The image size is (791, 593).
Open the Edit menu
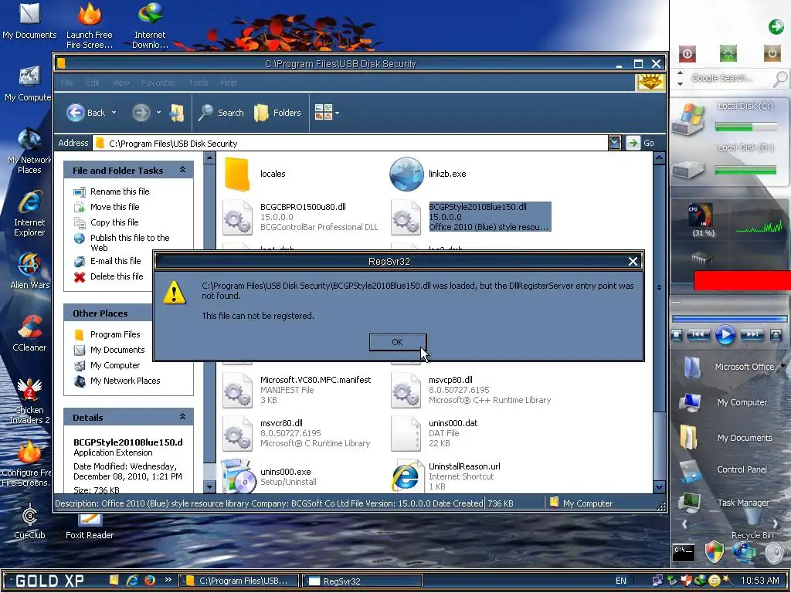click(93, 83)
